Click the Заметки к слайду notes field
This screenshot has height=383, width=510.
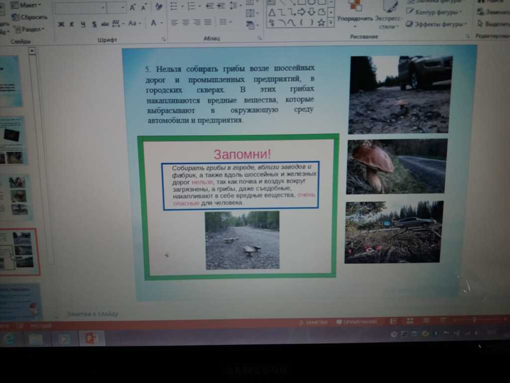[93, 314]
